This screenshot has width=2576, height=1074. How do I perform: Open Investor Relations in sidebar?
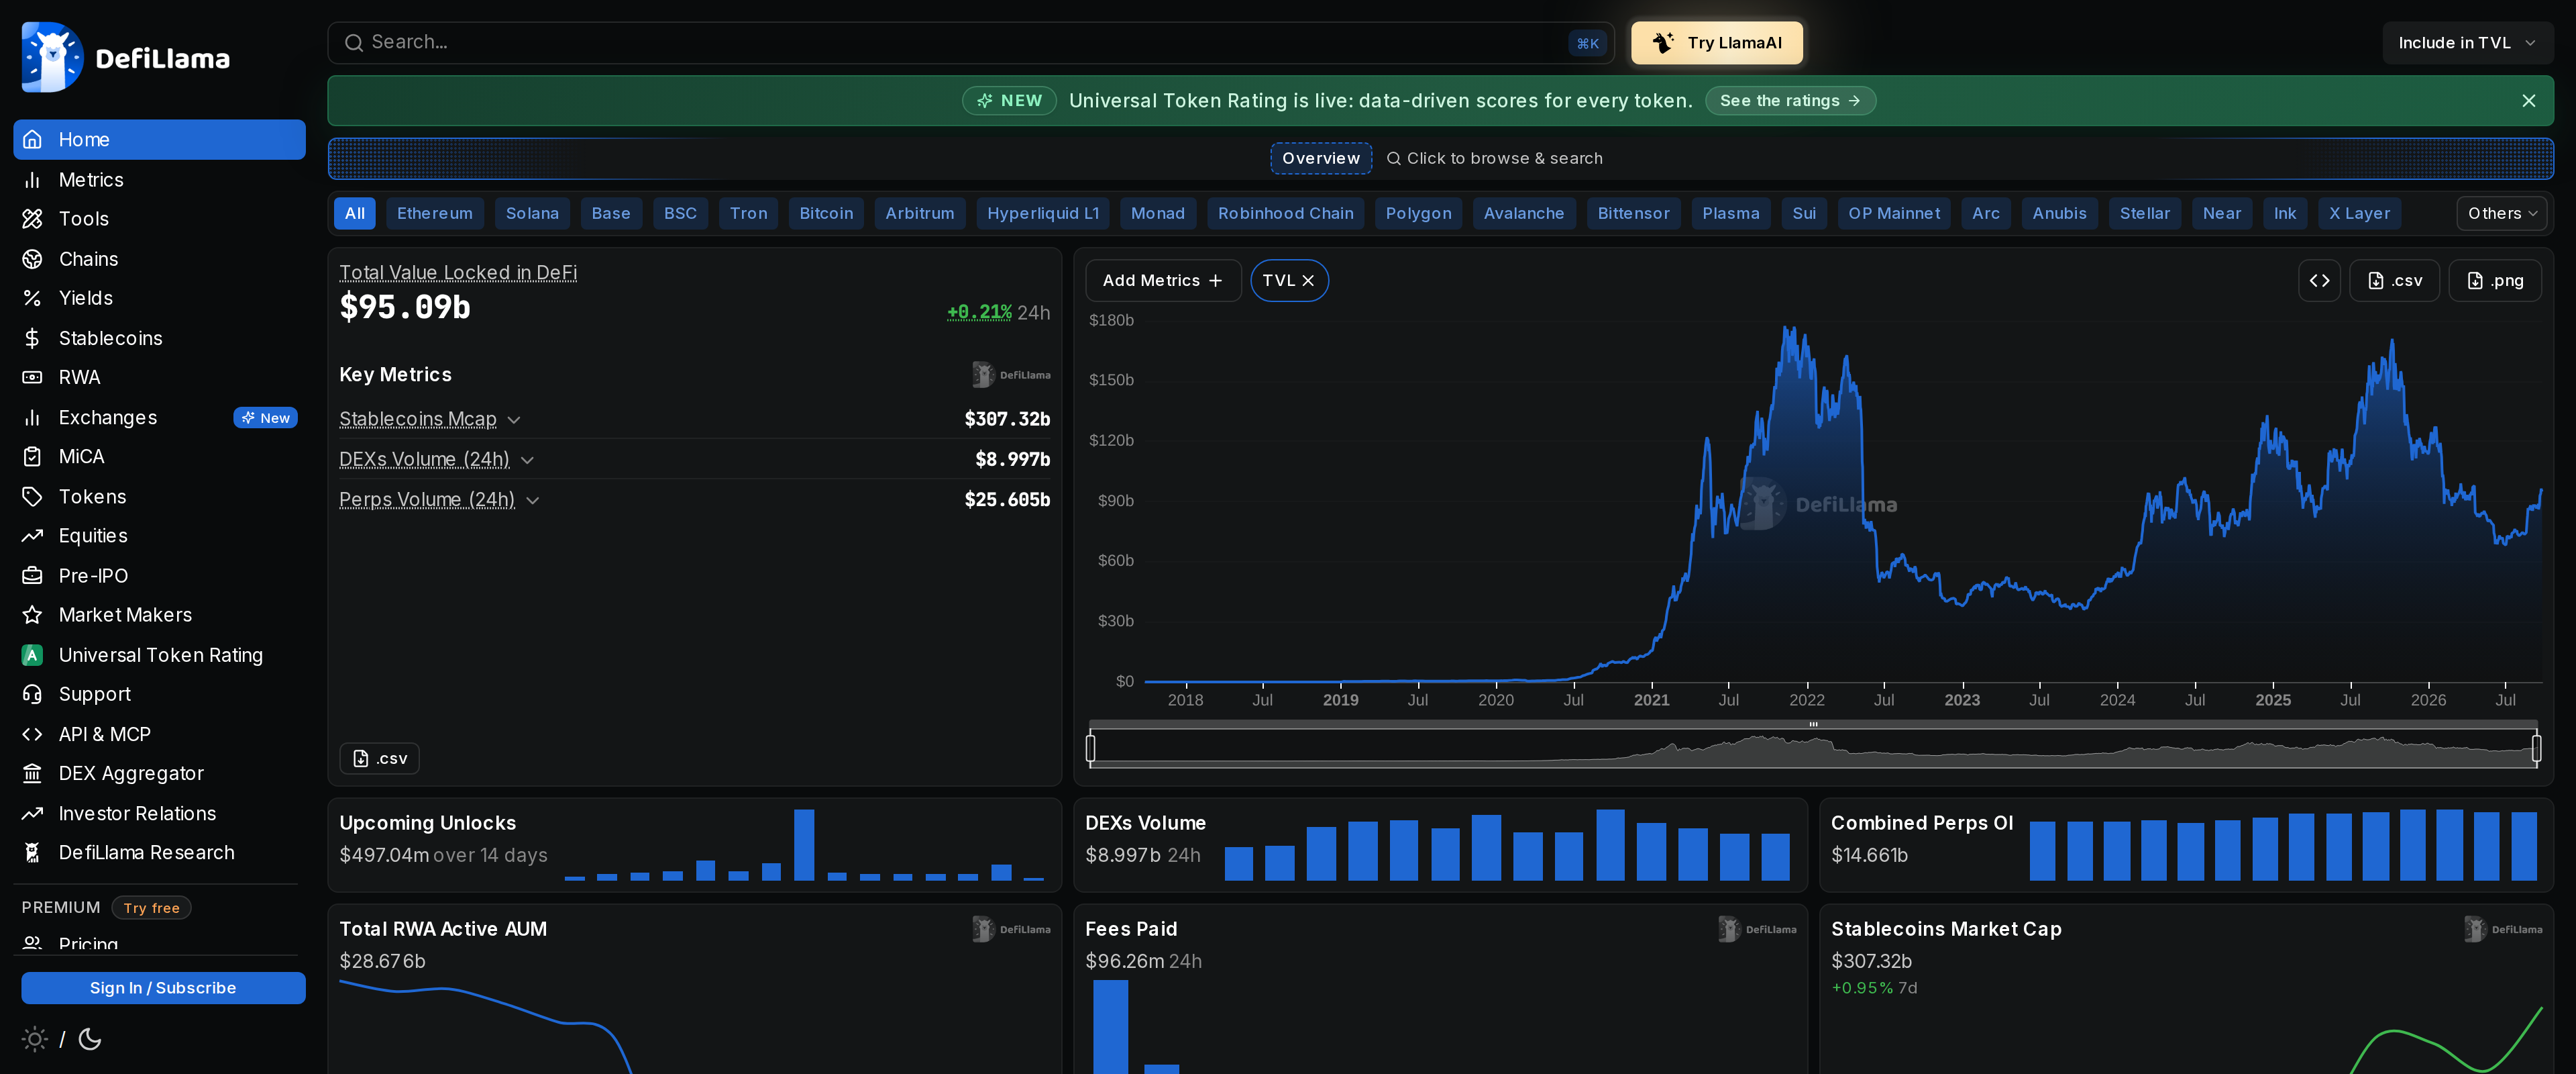(x=159, y=814)
